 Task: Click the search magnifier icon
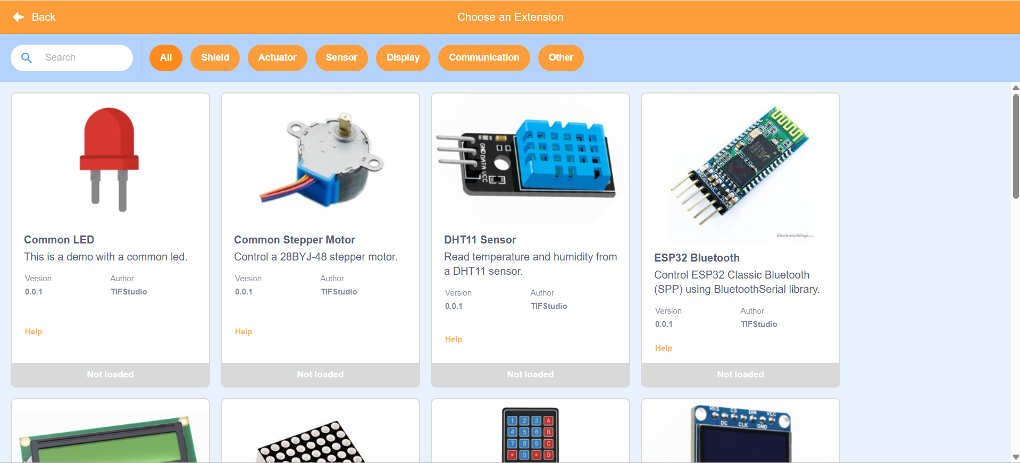click(x=27, y=57)
